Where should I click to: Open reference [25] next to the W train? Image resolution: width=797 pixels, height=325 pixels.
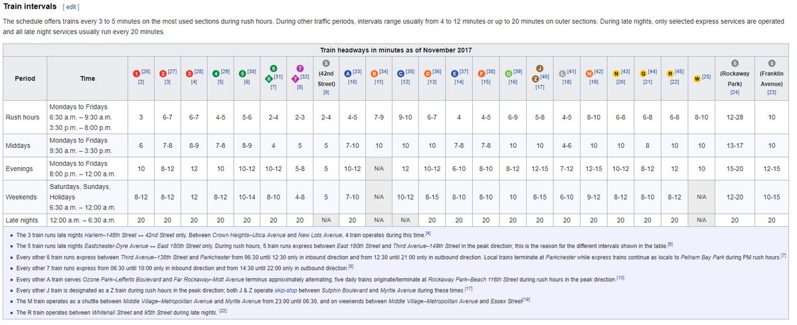tap(705, 76)
